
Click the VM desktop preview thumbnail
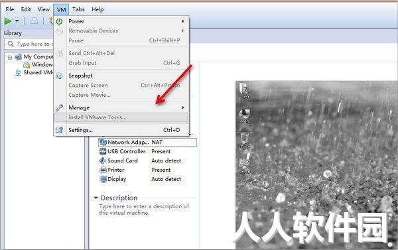[316, 165]
